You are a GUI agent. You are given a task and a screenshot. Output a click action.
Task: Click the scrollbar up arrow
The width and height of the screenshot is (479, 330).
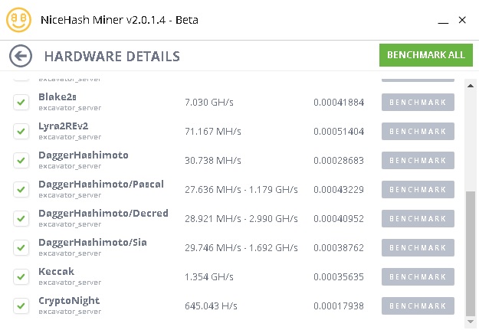point(471,86)
